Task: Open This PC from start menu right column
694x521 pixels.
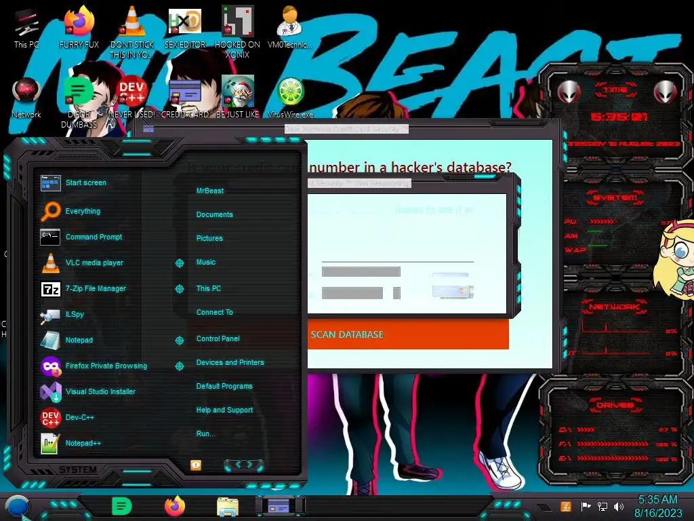Action: 209,288
